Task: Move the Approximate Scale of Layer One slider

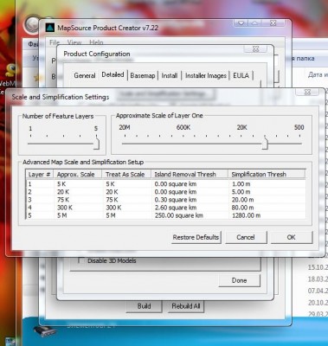Action: coord(265,144)
